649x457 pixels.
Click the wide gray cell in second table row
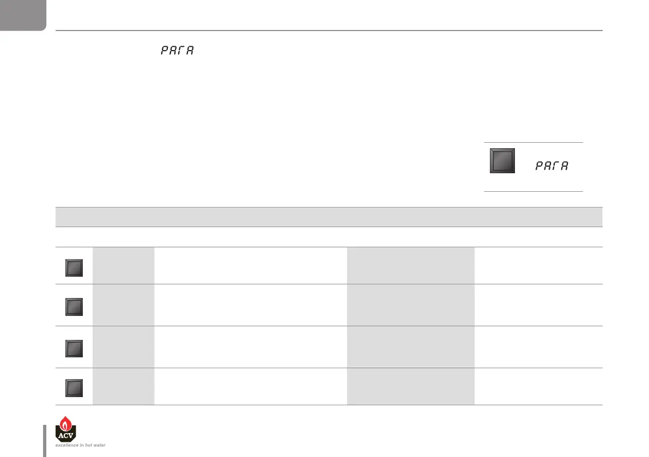(x=411, y=305)
